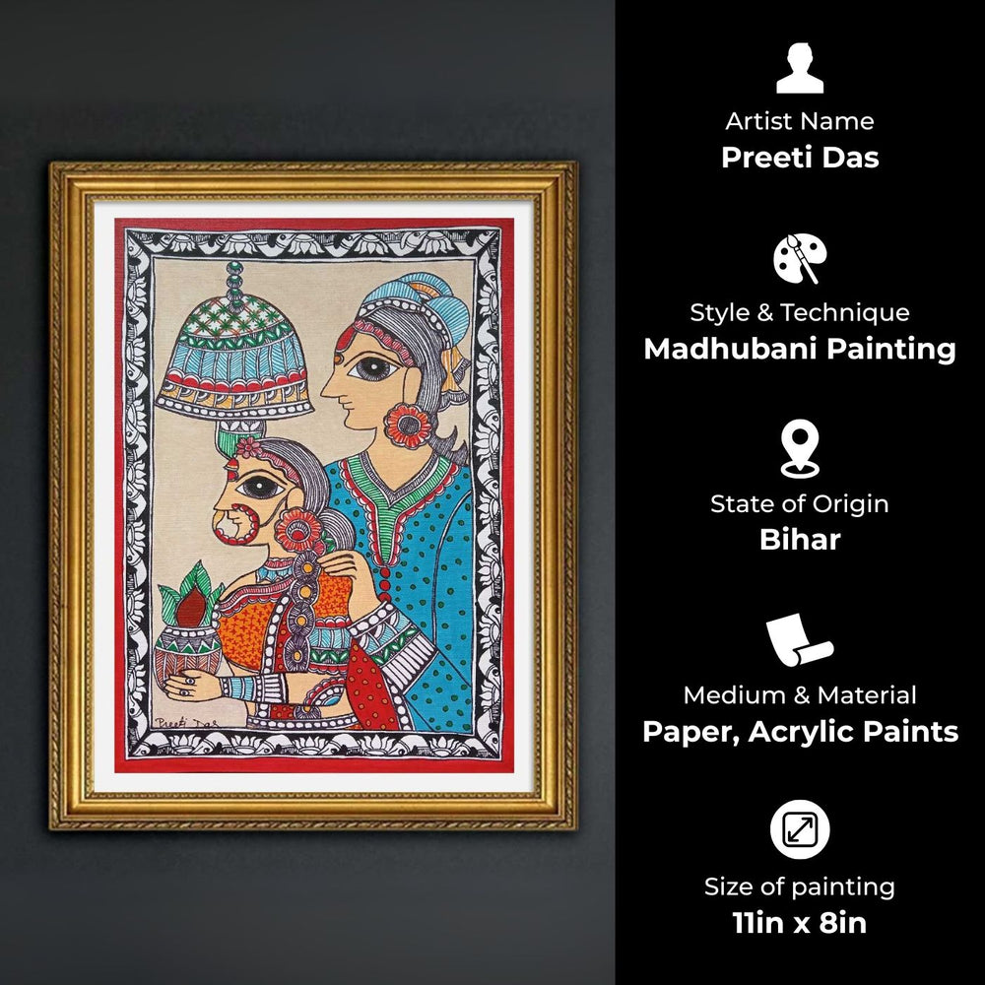Select the 'Medium & Material' label
The height and width of the screenshot is (985, 985).
tap(800, 695)
